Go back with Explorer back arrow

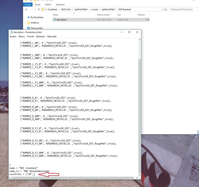pos(26,9)
